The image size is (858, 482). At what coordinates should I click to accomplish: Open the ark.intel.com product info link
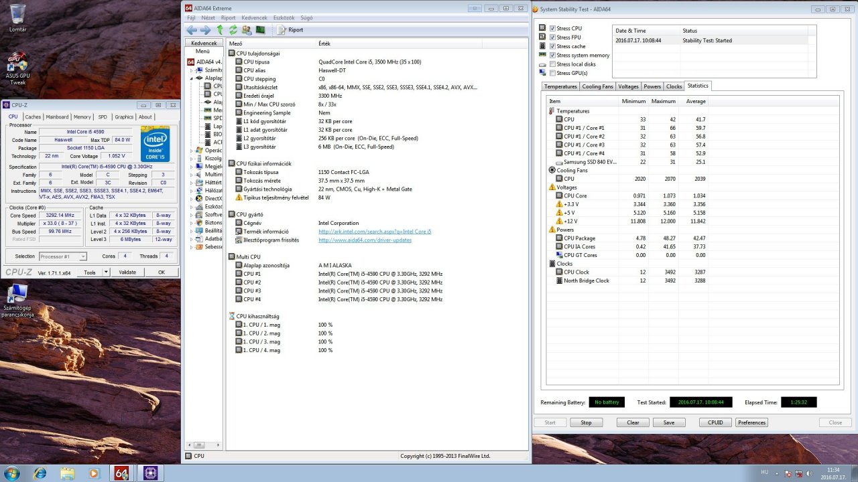click(375, 231)
